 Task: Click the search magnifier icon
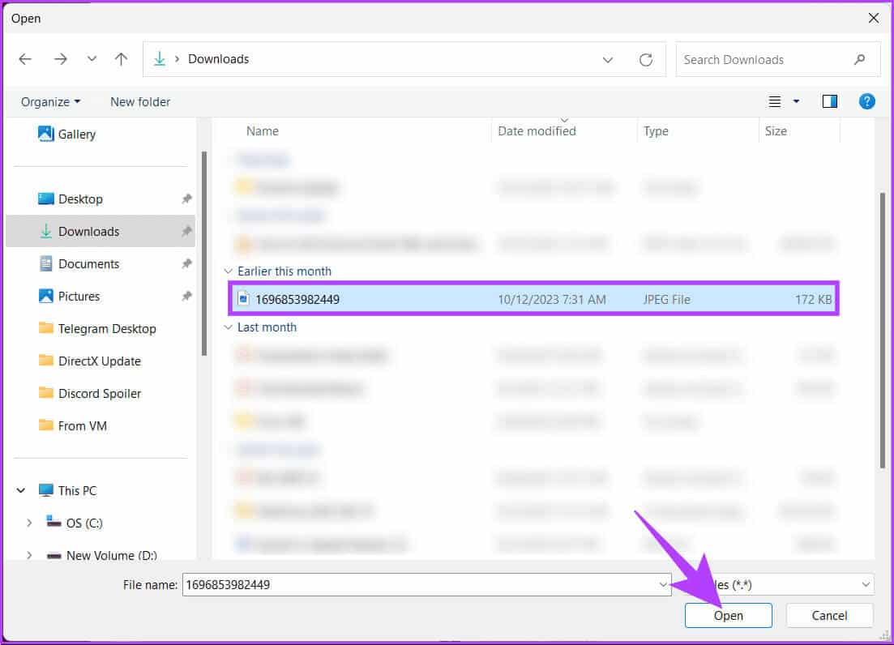(x=860, y=59)
